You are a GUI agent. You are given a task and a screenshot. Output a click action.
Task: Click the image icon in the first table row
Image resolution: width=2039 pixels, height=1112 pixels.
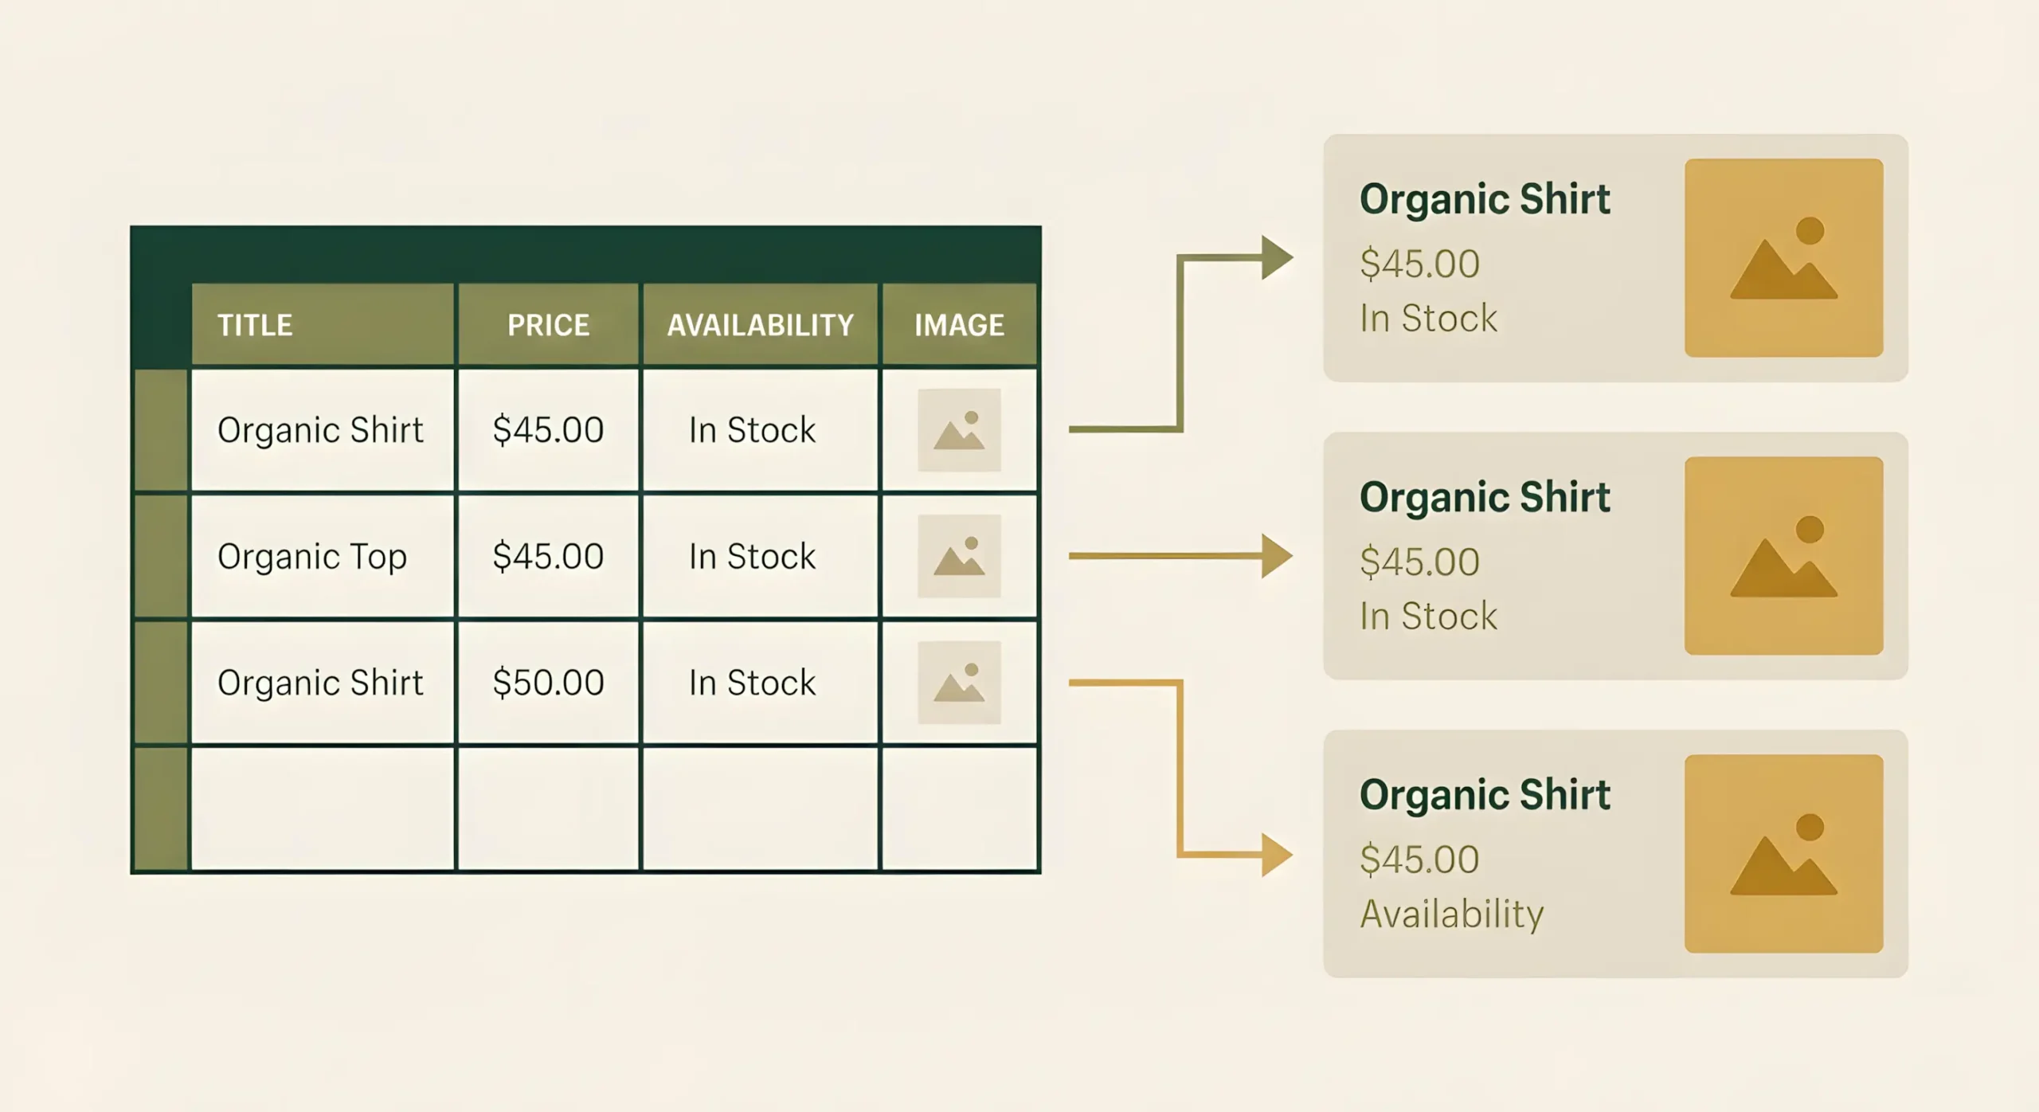(959, 430)
